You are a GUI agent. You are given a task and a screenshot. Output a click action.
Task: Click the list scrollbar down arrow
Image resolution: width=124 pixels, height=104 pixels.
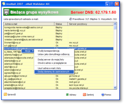pyautogui.click(x=115, y=87)
